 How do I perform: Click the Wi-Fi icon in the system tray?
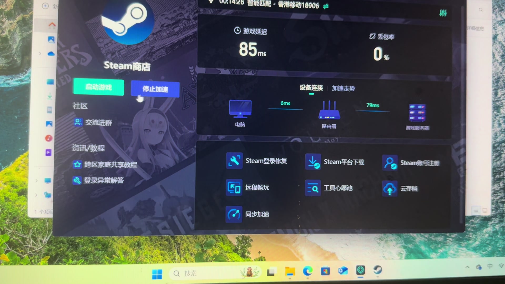tap(502, 266)
